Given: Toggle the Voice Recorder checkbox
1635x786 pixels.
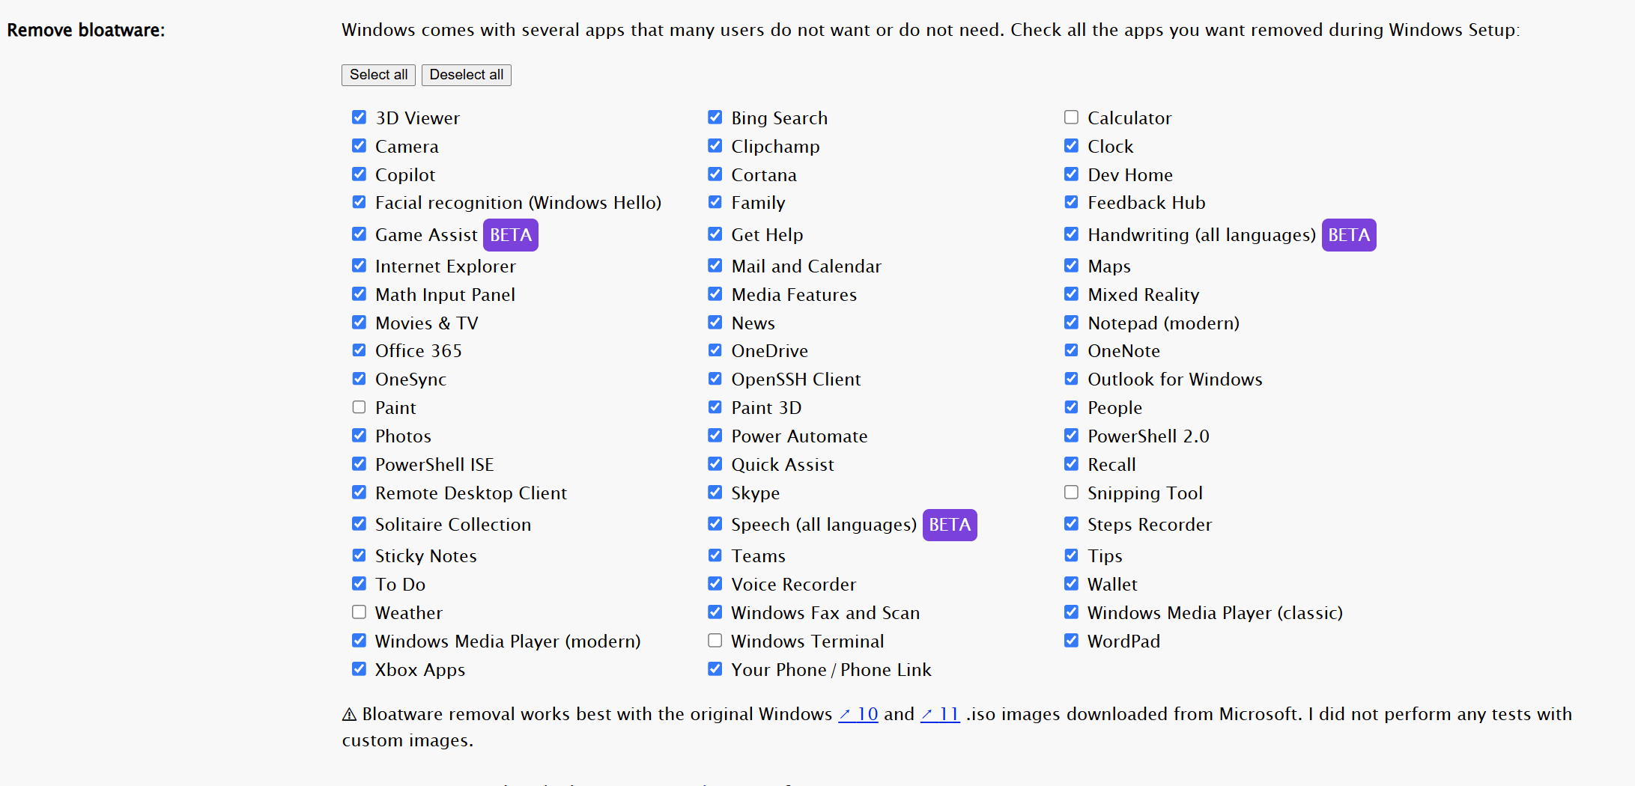Looking at the screenshot, I should tap(715, 584).
